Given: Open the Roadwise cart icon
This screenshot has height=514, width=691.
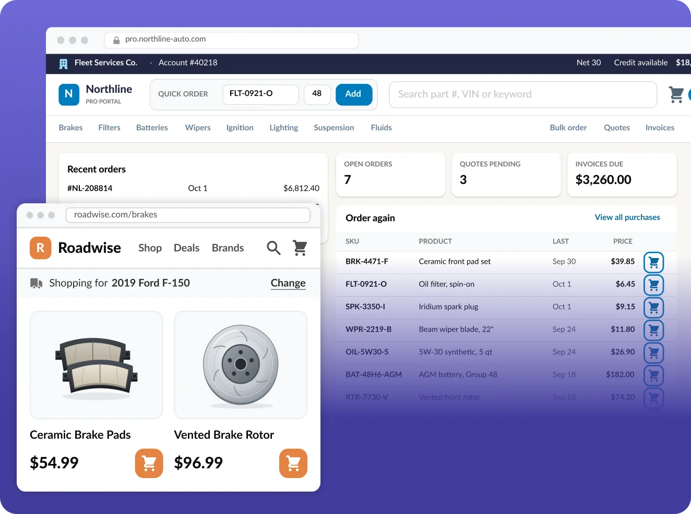Looking at the screenshot, I should click(x=300, y=248).
